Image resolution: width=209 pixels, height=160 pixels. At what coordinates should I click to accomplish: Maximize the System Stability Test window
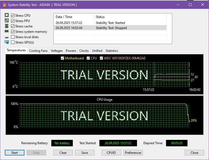pyautogui.click(x=190, y=5)
